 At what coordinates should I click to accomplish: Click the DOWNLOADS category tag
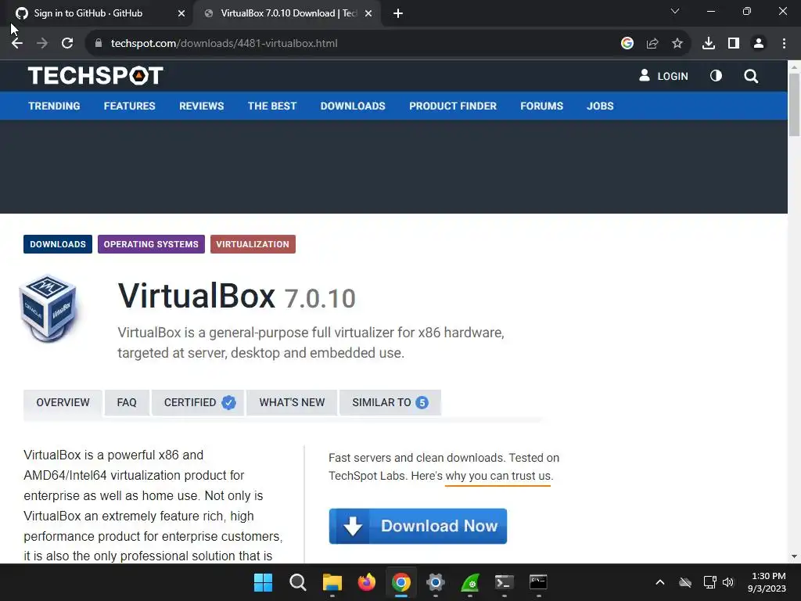click(58, 244)
